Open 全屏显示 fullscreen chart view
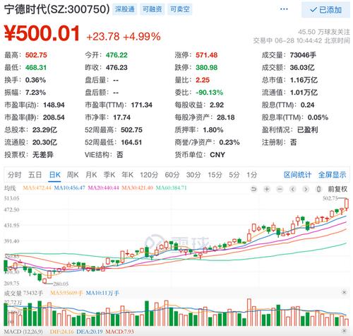Viewport: 353px width, 336px height. click(332, 175)
